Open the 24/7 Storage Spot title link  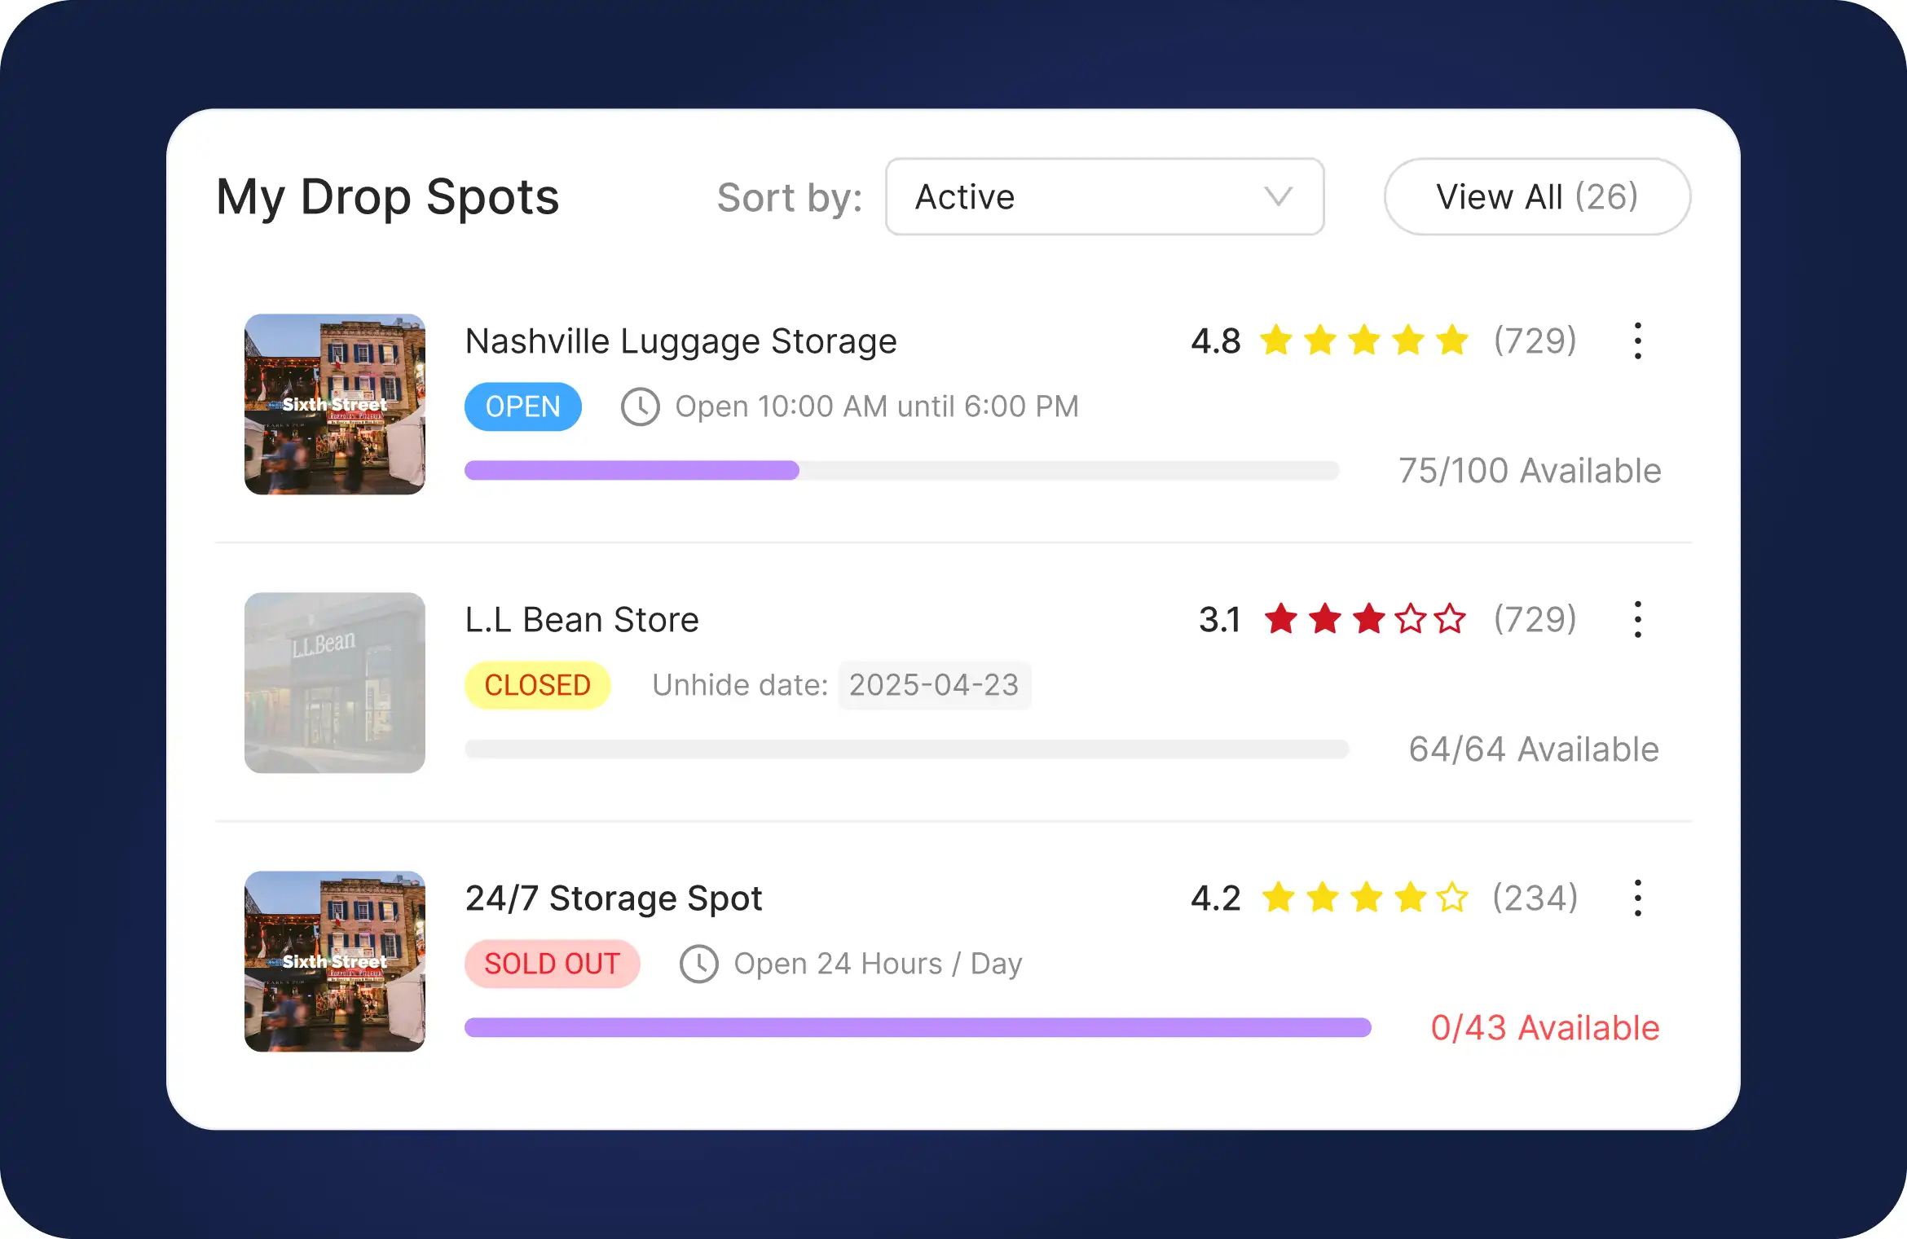pos(614,898)
